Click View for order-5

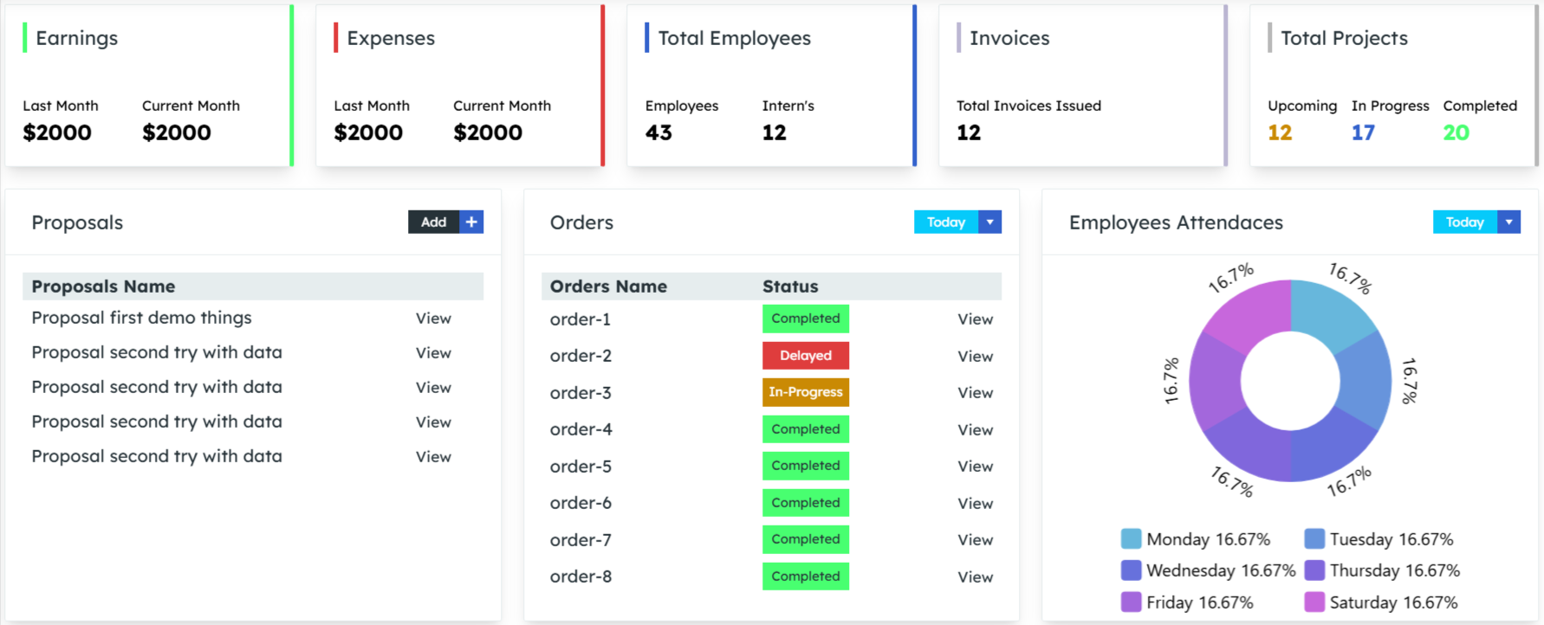[x=975, y=467]
